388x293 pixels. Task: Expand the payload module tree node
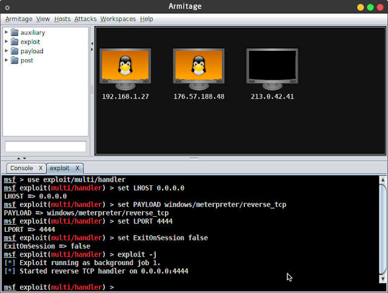tap(7, 51)
